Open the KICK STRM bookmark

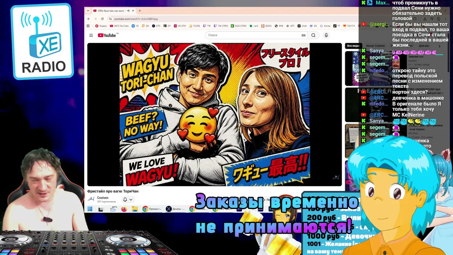tap(239, 26)
